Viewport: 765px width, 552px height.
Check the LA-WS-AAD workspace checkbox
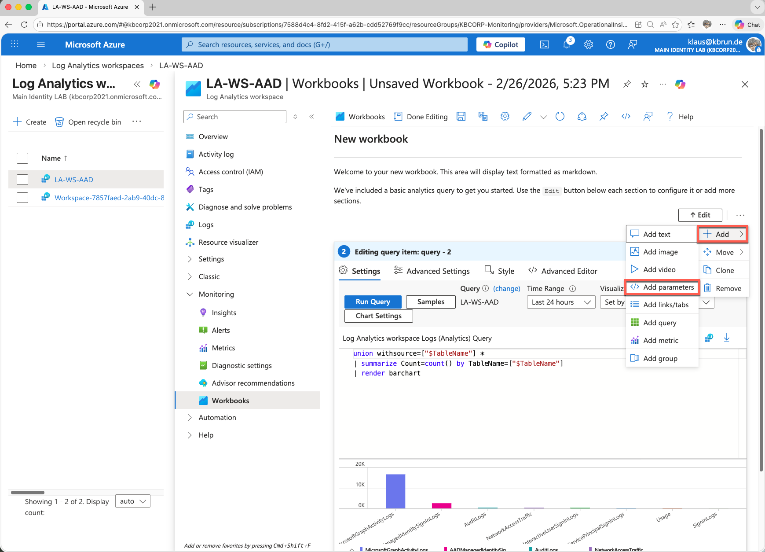coord(22,180)
